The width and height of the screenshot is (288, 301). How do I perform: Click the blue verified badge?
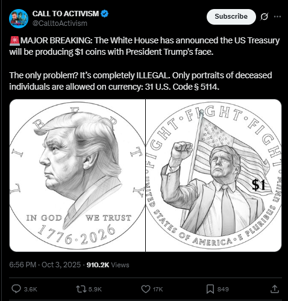pyautogui.click(x=104, y=14)
